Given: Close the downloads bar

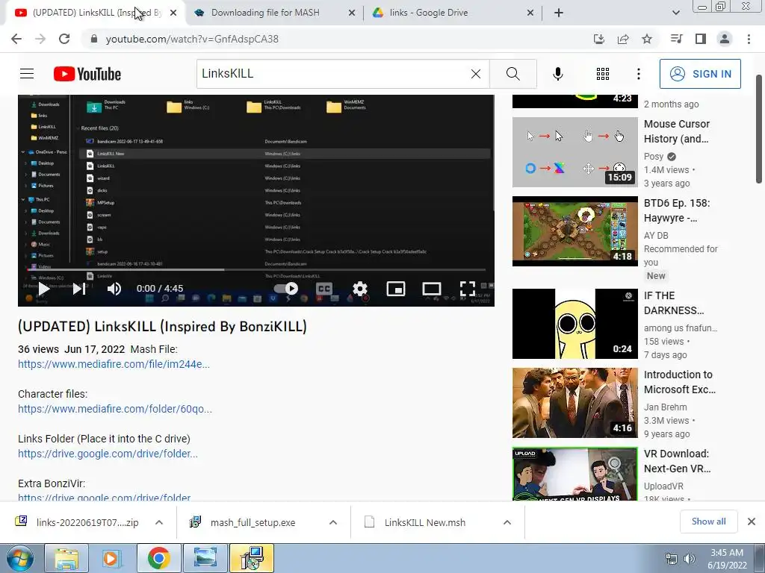Looking at the screenshot, I should pyautogui.click(x=752, y=522).
